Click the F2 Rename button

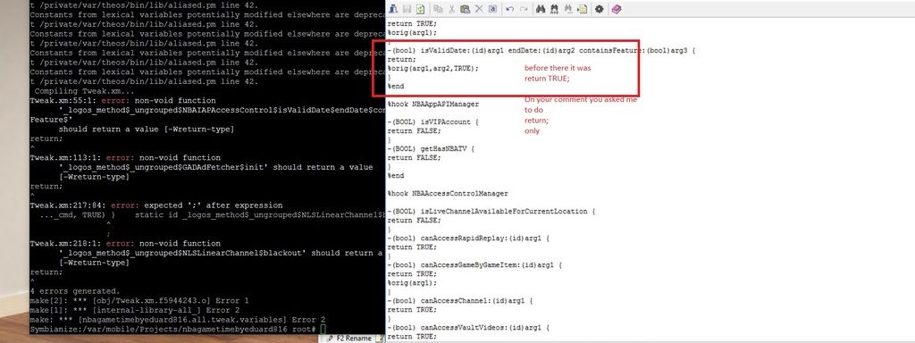(349, 339)
